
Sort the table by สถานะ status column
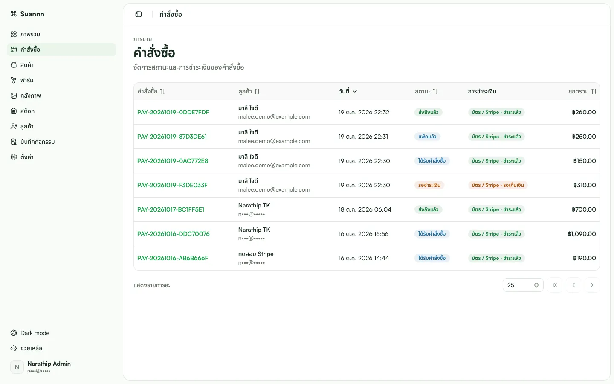click(426, 91)
